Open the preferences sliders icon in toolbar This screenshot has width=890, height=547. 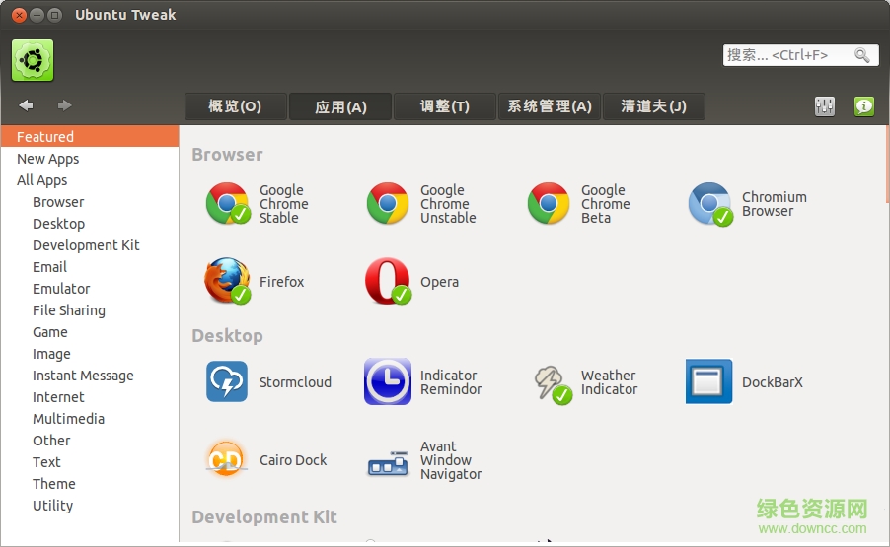[x=825, y=106]
